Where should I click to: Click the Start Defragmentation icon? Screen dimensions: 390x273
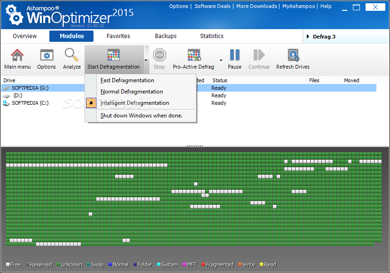pyautogui.click(x=114, y=55)
